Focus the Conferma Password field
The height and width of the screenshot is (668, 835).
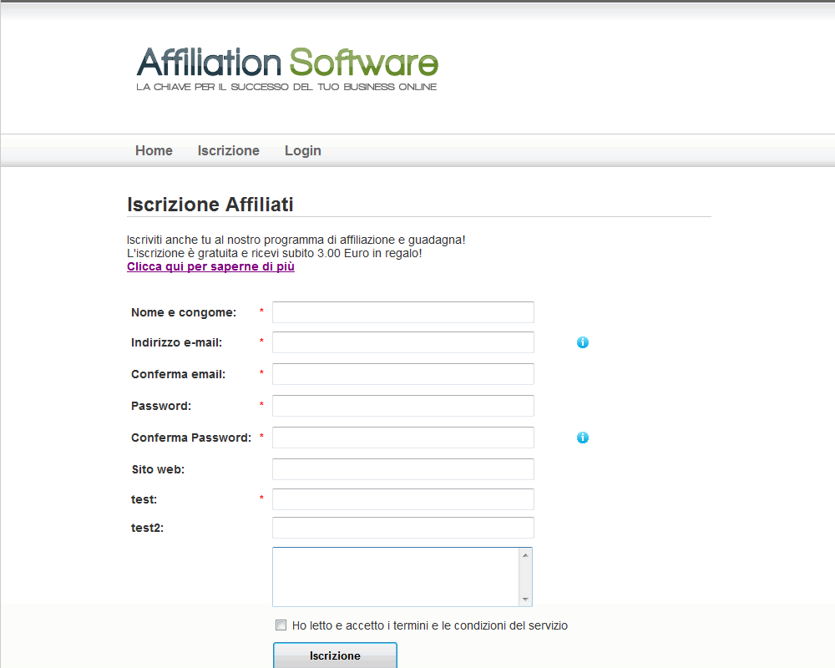pos(402,438)
